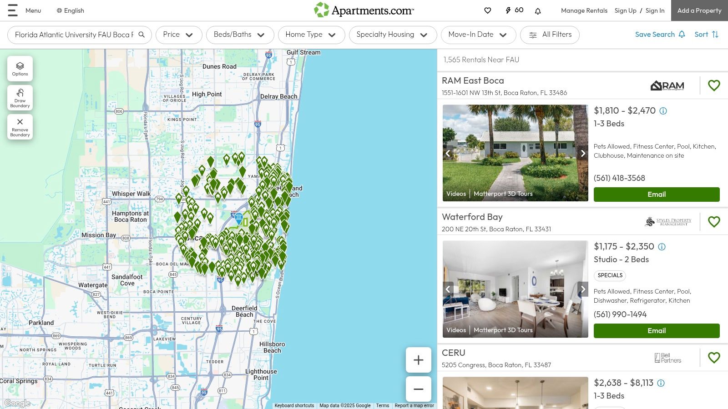Click Add a Property button

699,10
